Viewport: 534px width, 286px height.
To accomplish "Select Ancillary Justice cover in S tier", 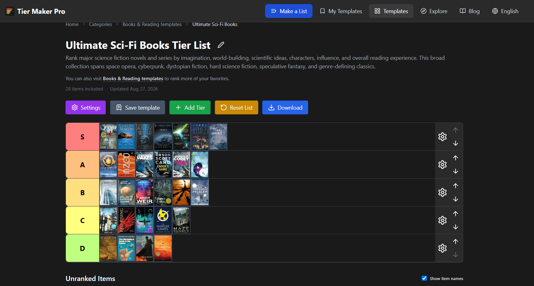I will [x=108, y=137].
